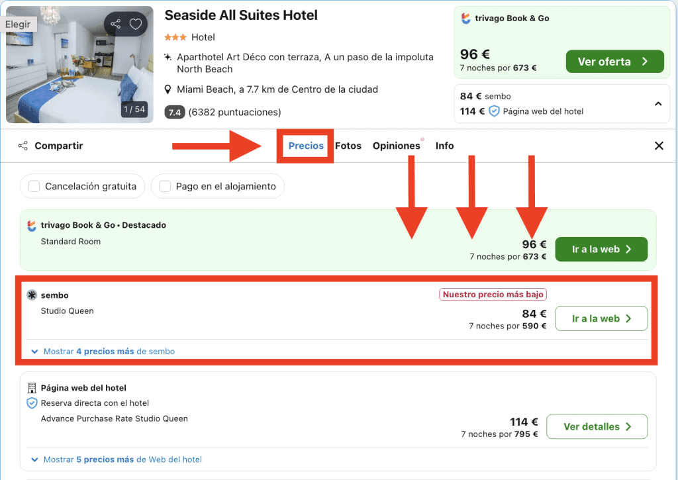Expand Mostrar 4 precios más de sembo
This screenshot has width=678, height=480.
click(x=103, y=352)
